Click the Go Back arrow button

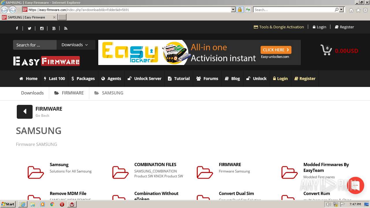point(25,112)
